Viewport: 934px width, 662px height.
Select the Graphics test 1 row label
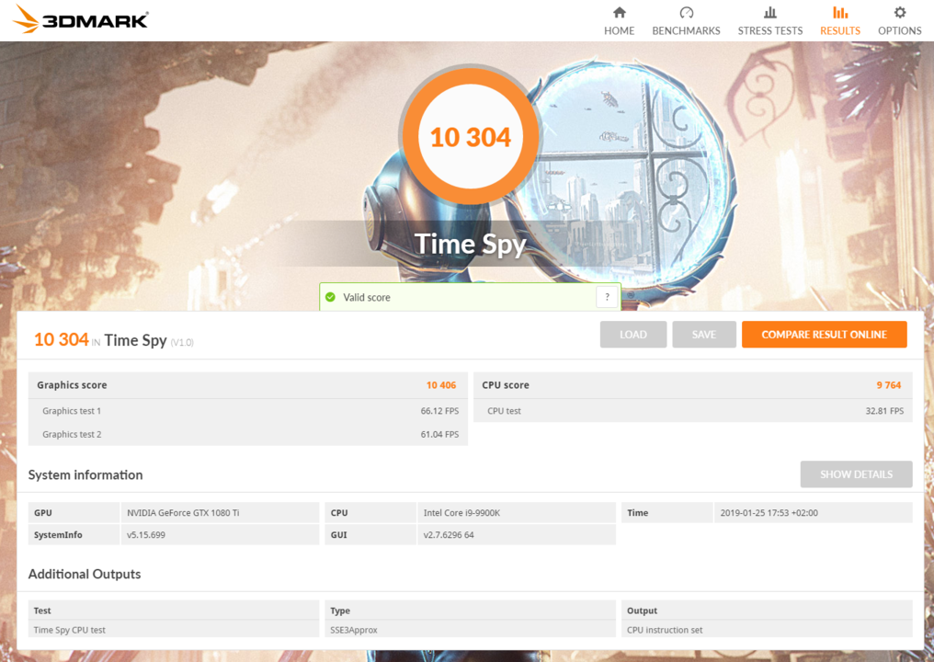(72, 411)
